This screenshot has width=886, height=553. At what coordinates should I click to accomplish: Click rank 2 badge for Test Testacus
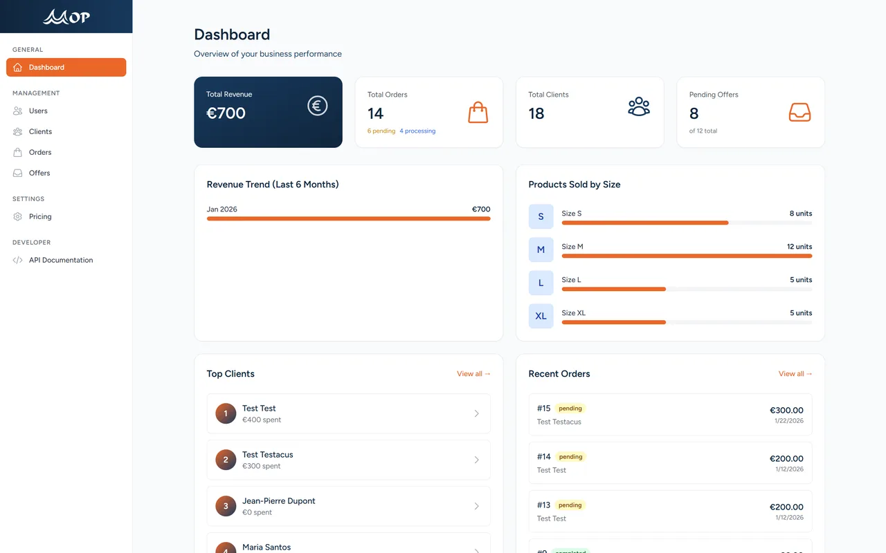[x=226, y=460]
